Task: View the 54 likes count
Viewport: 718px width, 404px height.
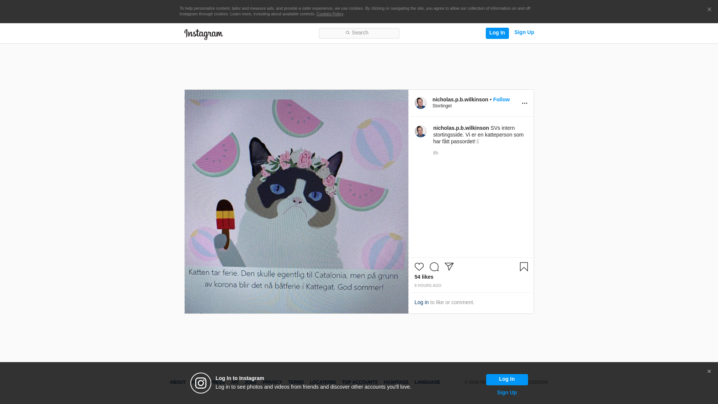Action: [424, 277]
